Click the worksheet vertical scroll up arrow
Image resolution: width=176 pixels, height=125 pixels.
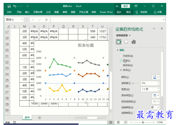[x=111, y=26]
